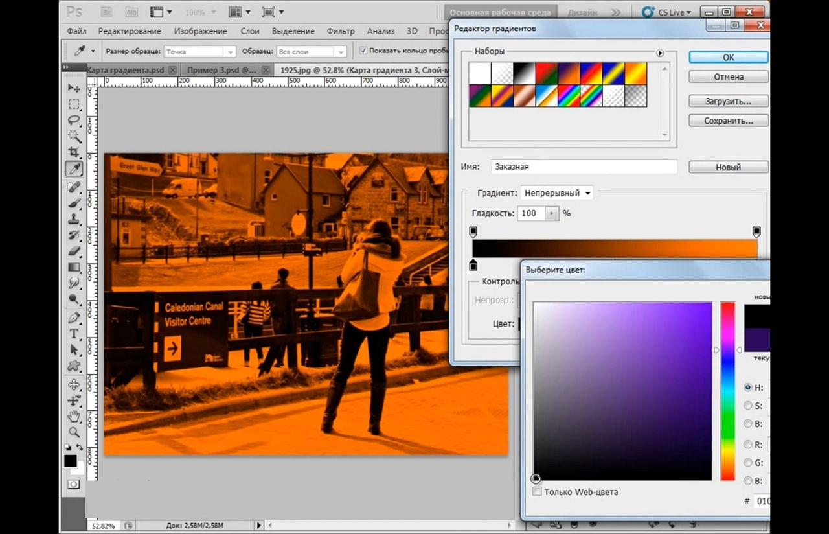Image resolution: width=829 pixels, height=534 pixels.
Task: Select the Move tool
Action: 74,88
